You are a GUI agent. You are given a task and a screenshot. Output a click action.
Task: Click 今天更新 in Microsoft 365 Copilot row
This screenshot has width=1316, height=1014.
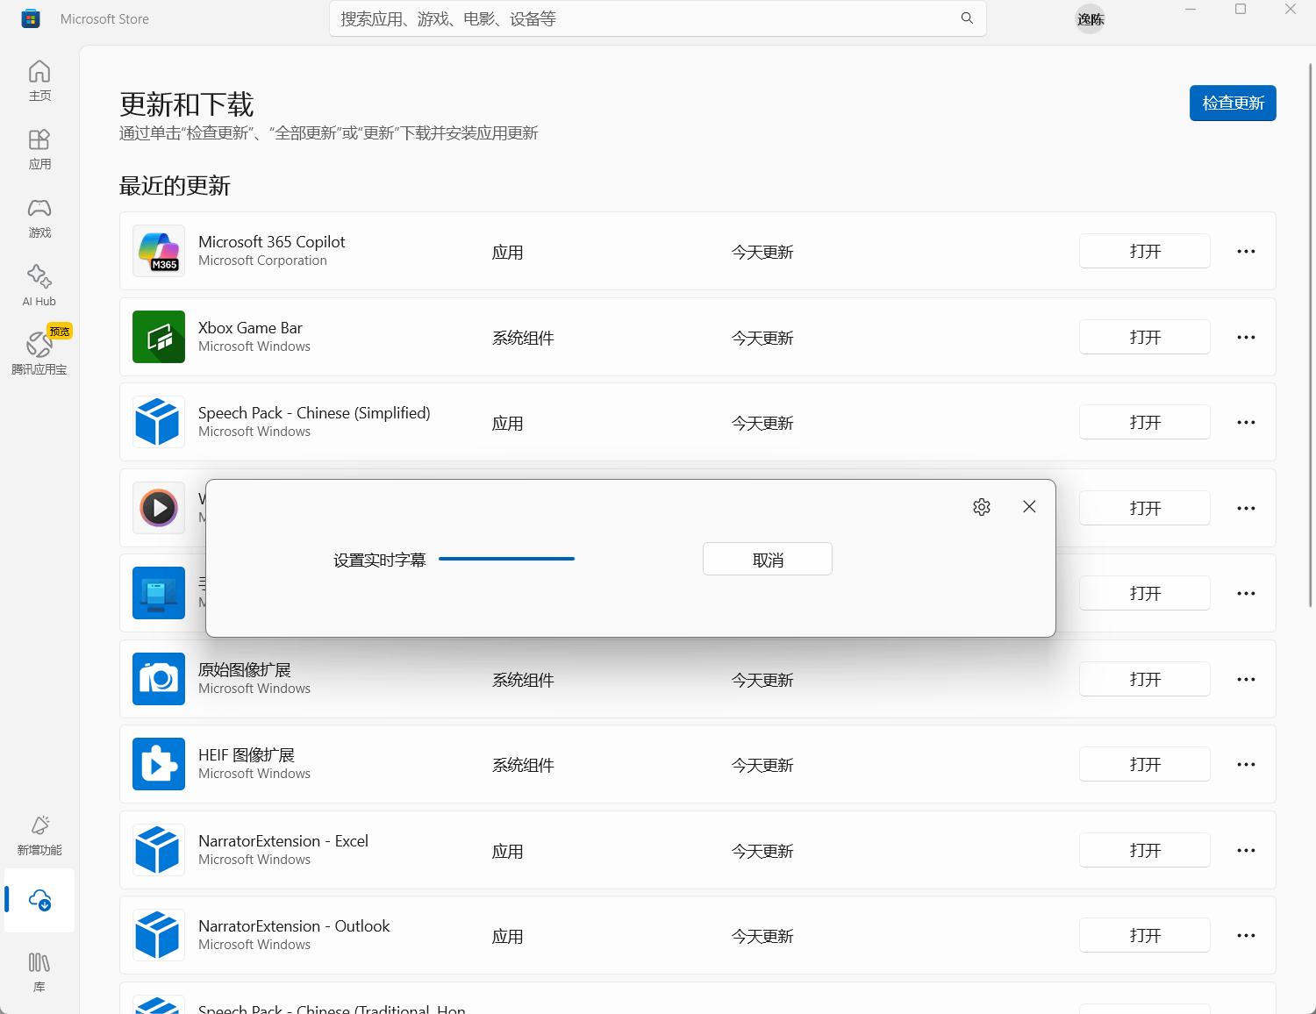point(762,252)
